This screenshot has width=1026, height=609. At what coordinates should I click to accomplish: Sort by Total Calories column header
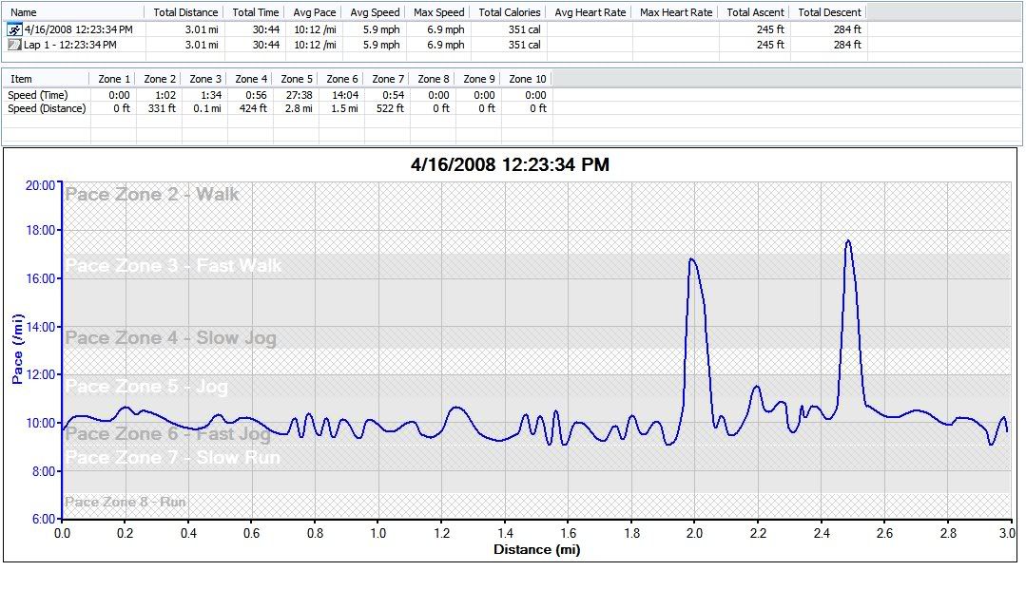[x=510, y=12]
